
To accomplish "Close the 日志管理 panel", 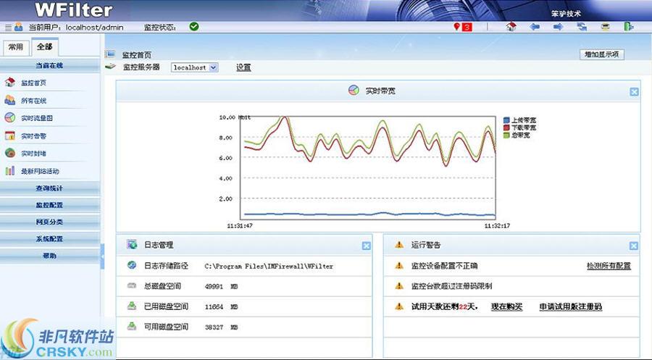I will click(x=366, y=246).
